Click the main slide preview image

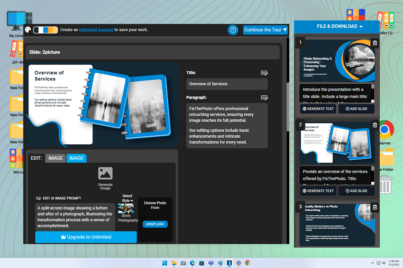102,104
